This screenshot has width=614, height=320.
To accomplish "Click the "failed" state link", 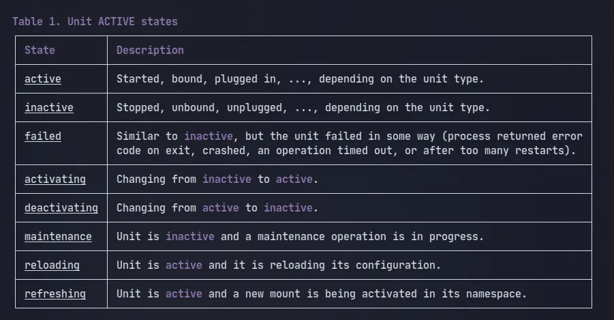I will coord(42,136).
